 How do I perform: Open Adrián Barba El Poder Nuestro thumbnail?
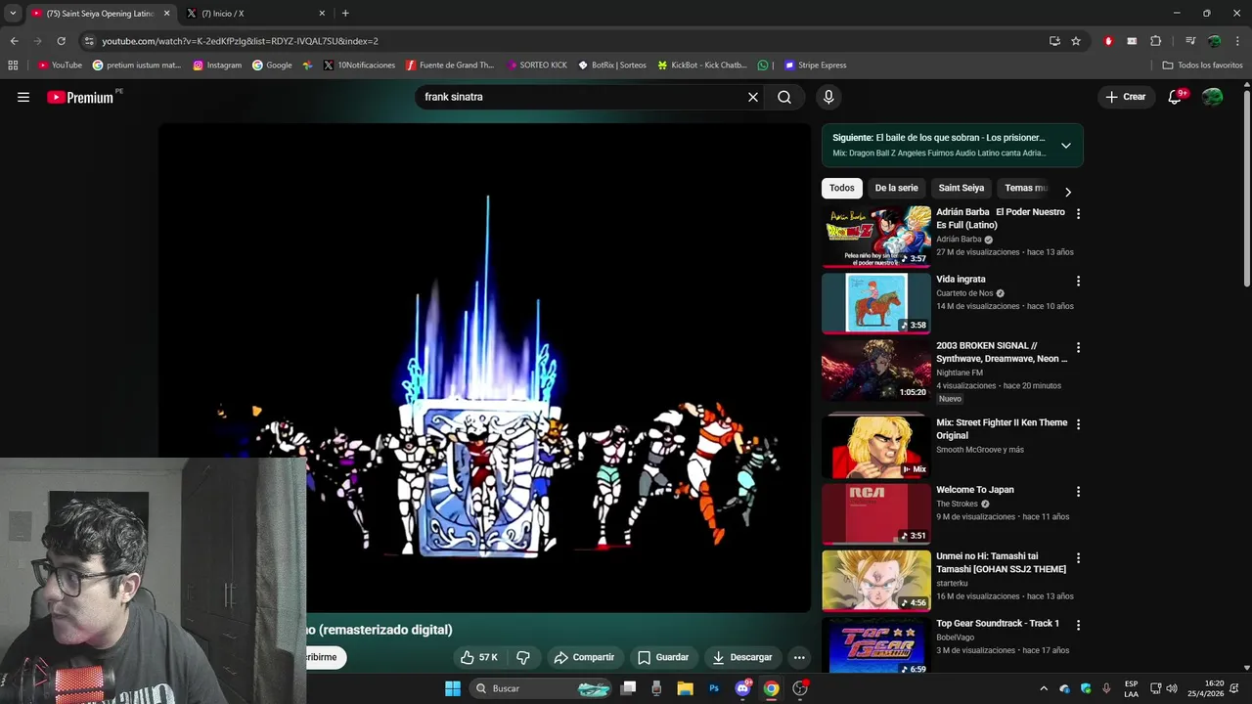[876, 236]
